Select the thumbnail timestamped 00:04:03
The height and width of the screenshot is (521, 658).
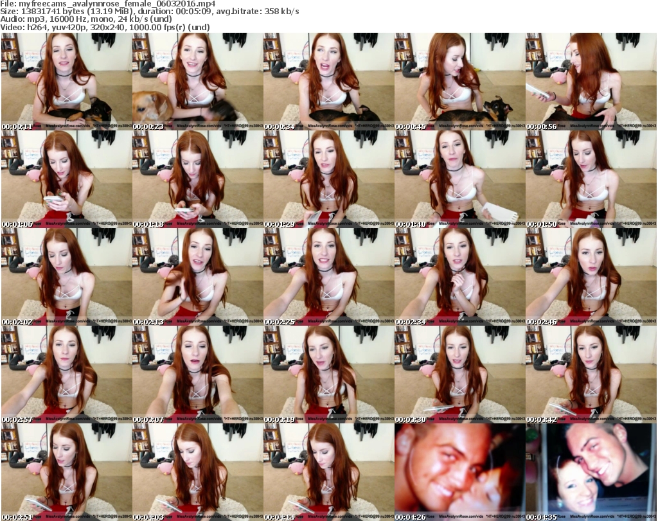(x=198, y=472)
